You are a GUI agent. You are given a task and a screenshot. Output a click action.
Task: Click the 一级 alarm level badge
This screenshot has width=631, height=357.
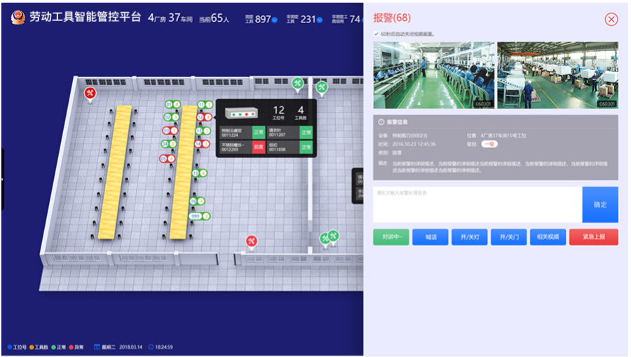[x=489, y=144]
